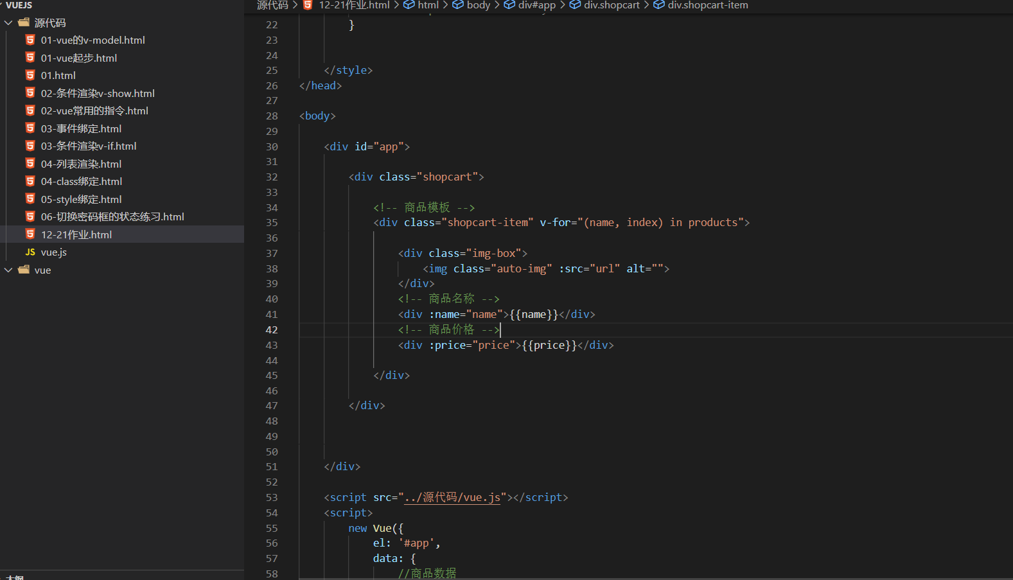This screenshot has height=580, width=1013.
Task: Click the closing </style> tag
Action: pos(348,70)
